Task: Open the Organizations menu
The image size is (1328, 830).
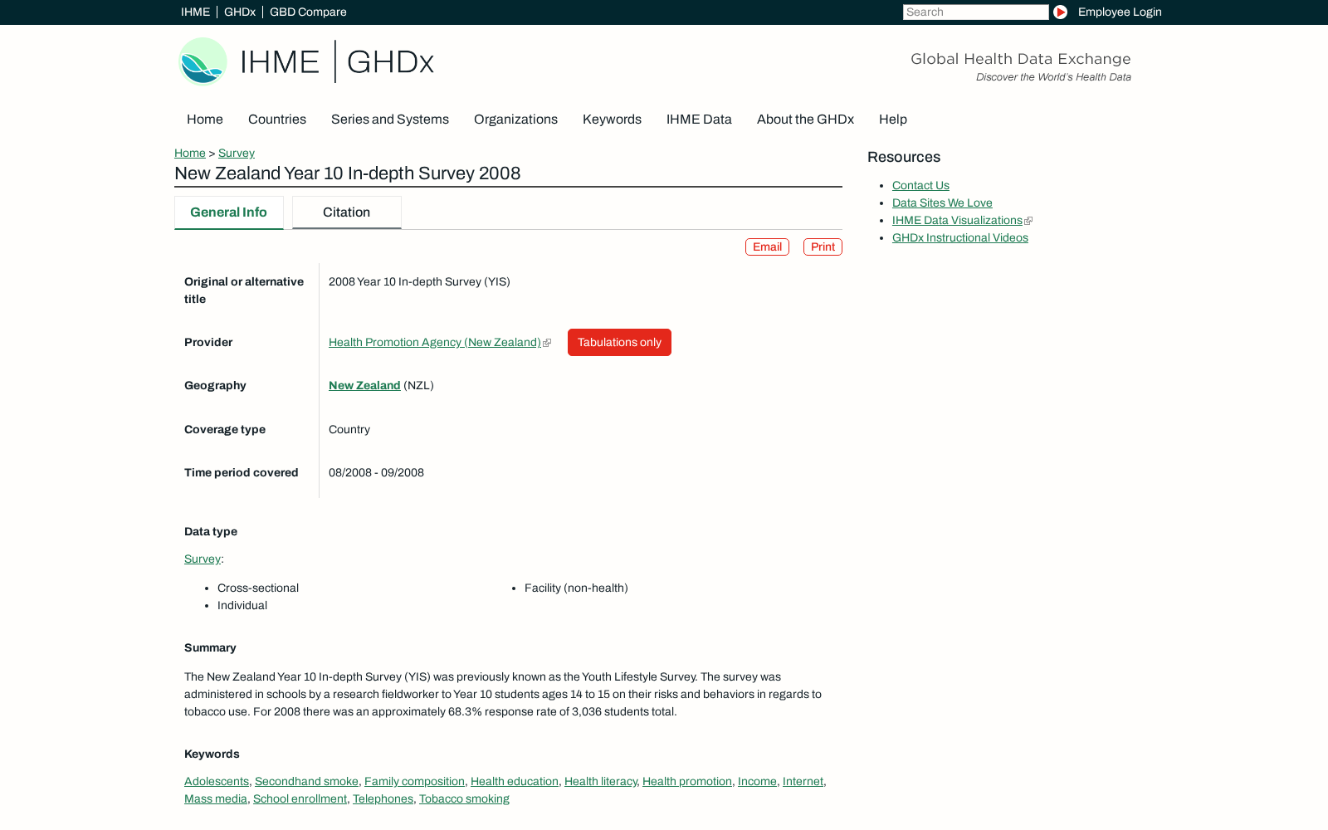Action: tap(515, 120)
